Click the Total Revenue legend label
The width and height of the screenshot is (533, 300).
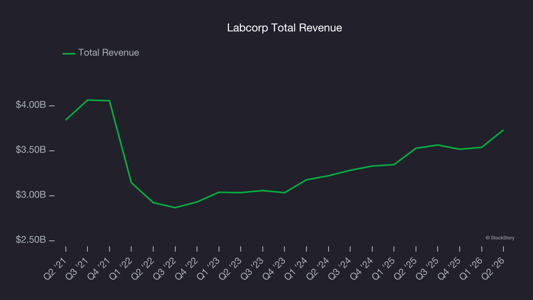click(109, 53)
